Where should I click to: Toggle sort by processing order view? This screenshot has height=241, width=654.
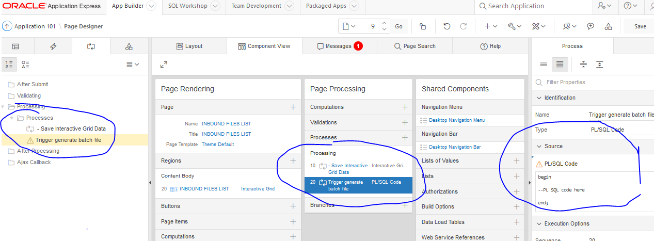point(9,65)
